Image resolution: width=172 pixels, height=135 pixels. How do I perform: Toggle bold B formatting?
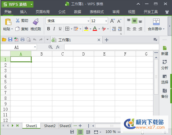[x=49, y=29]
